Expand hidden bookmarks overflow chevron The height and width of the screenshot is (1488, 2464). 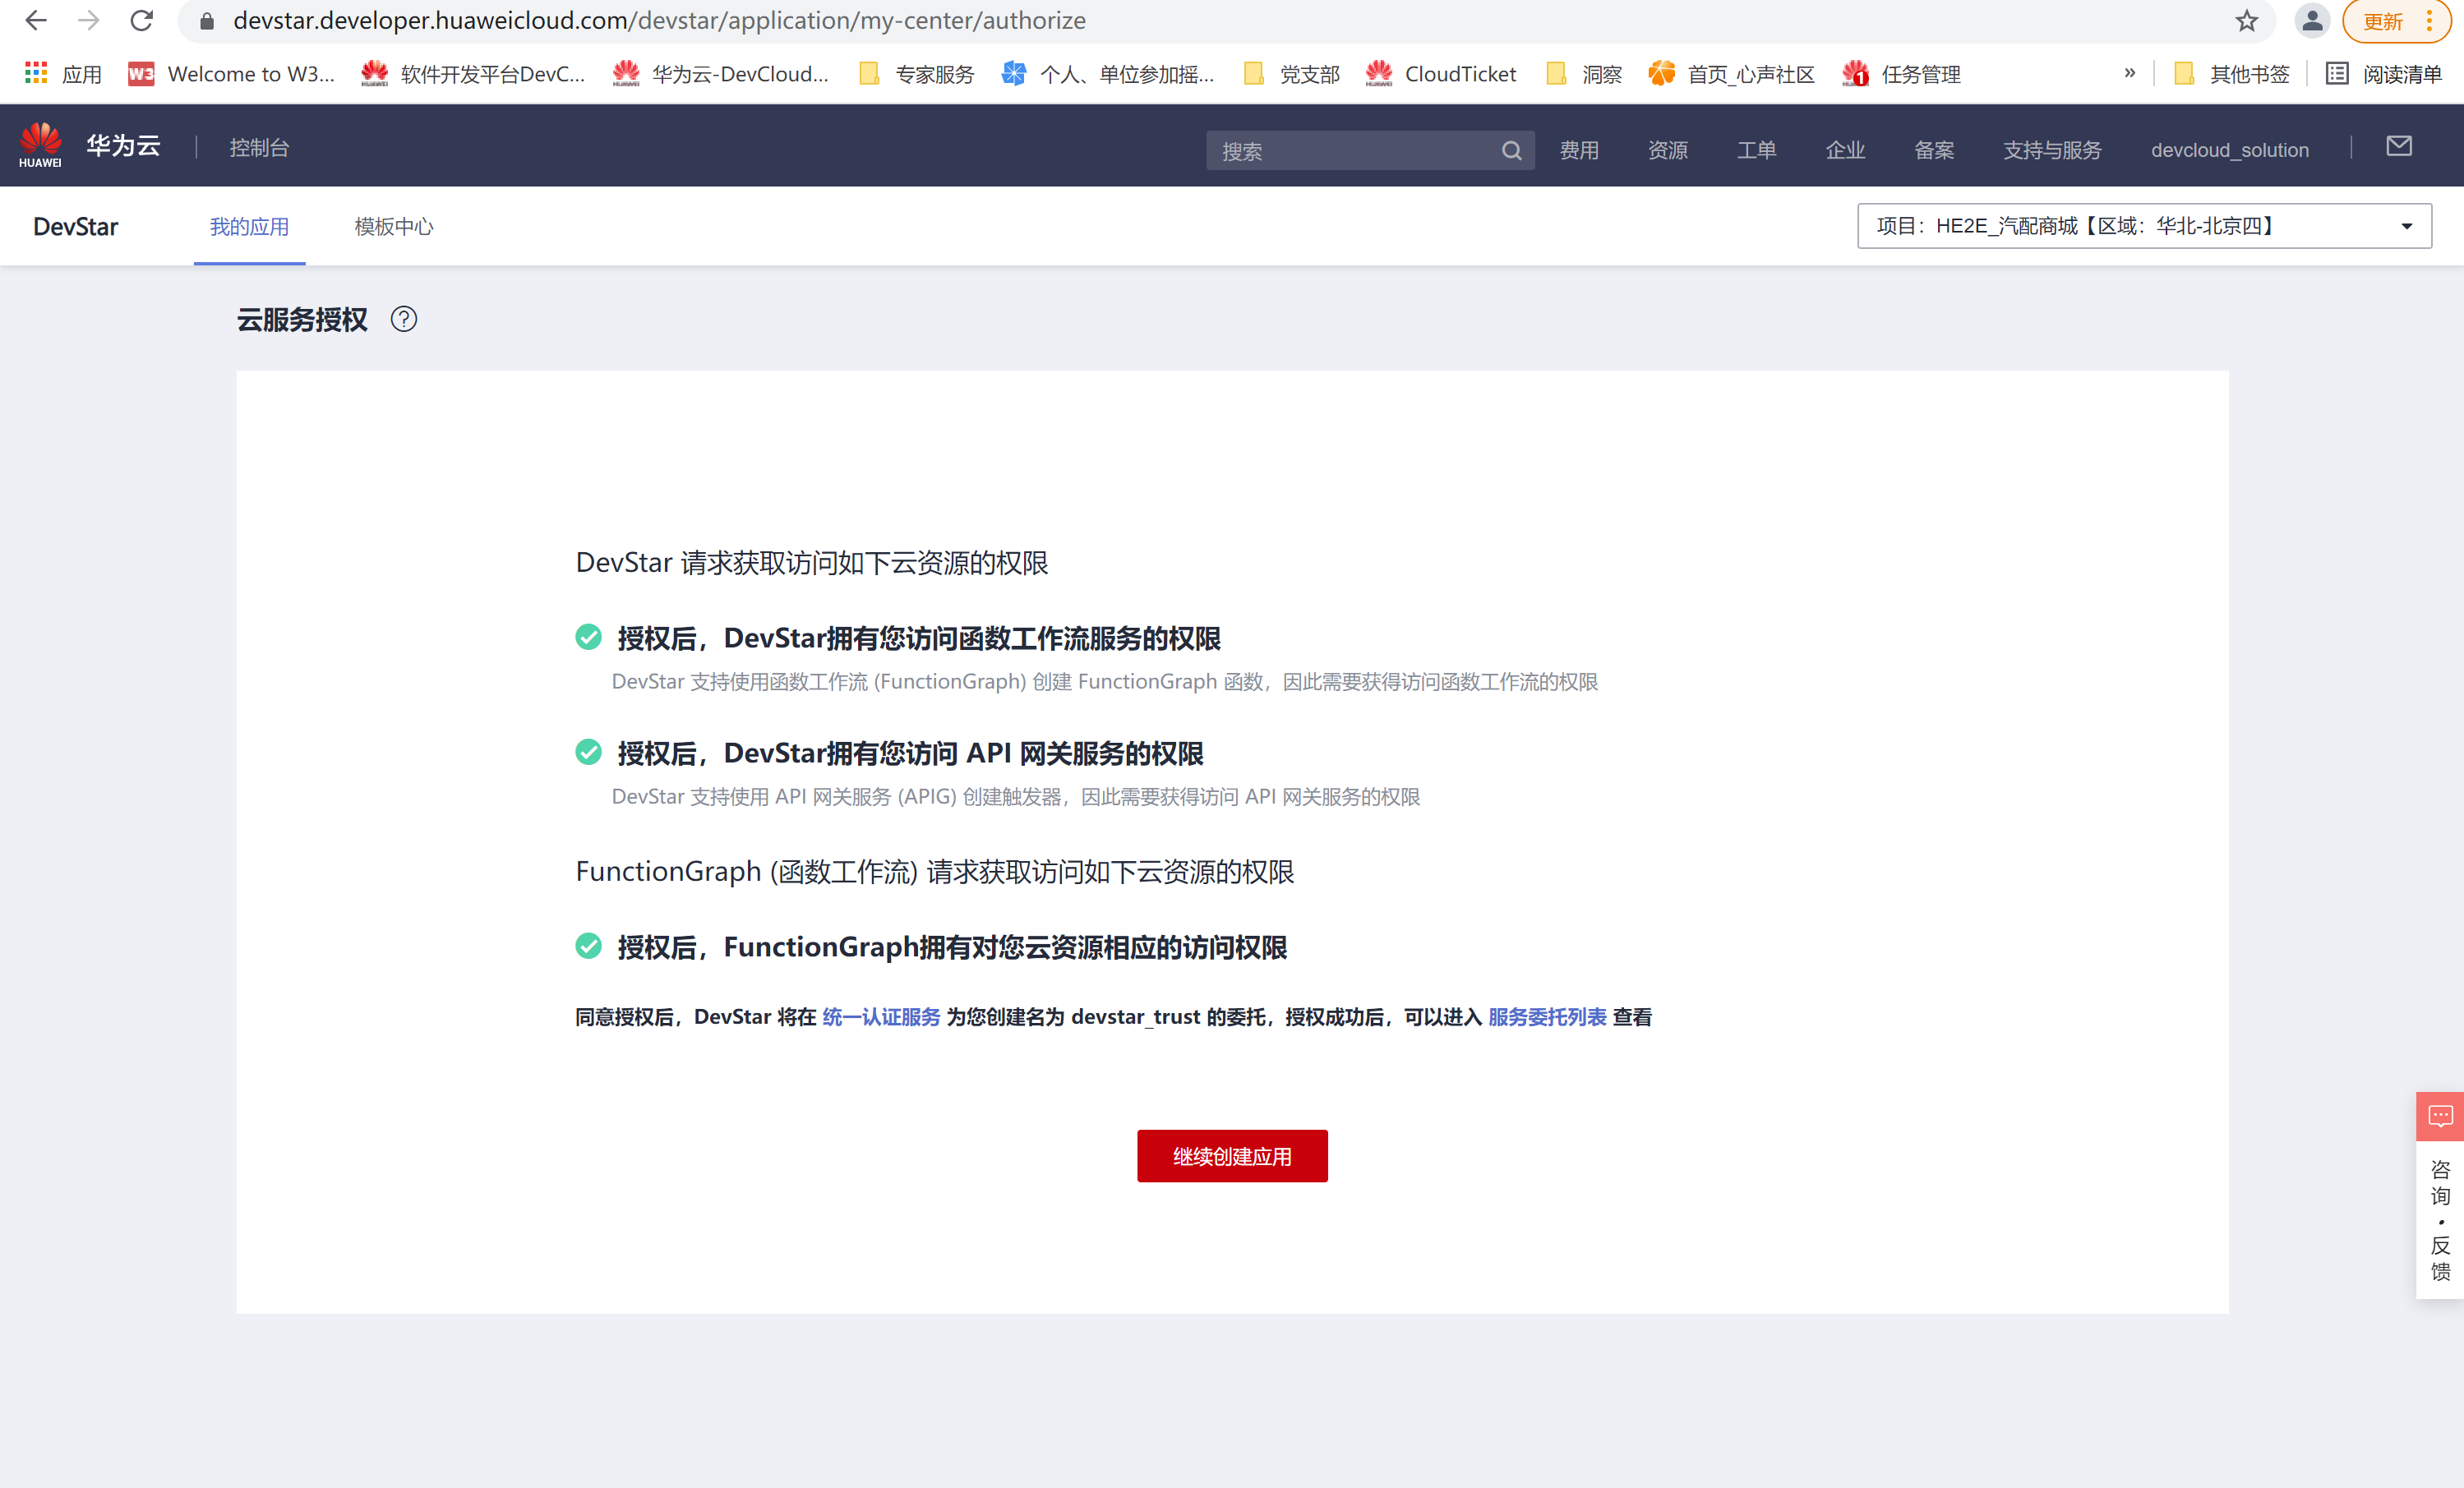(2129, 73)
